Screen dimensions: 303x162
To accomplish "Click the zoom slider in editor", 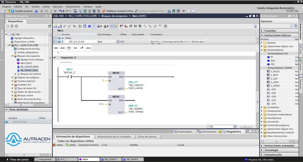I will coord(246,127).
